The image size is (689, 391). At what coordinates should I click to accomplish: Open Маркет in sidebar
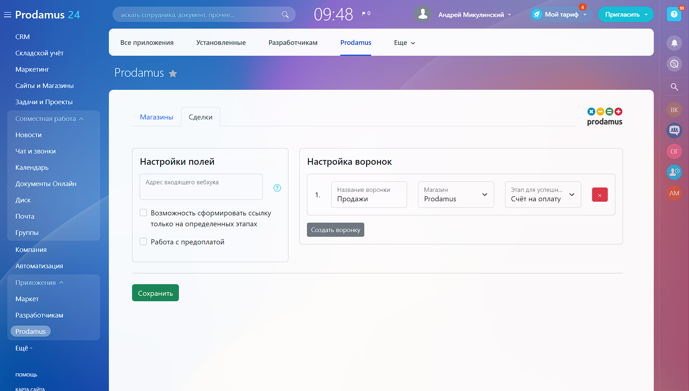(x=27, y=299)
